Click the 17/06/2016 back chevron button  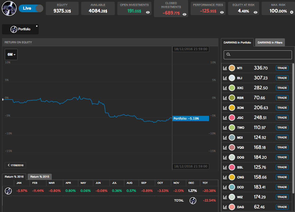point(15,165)
